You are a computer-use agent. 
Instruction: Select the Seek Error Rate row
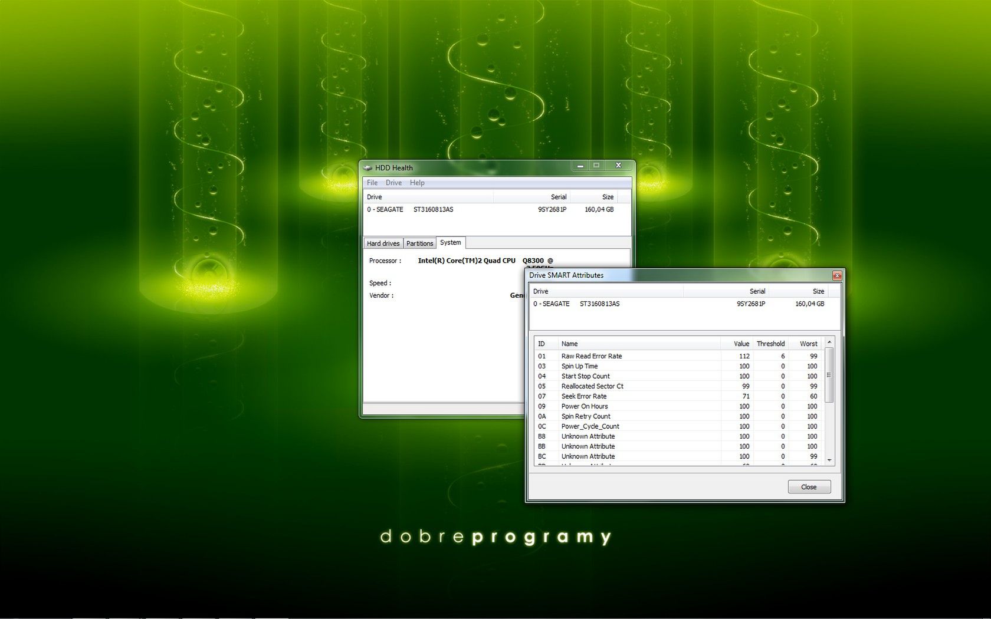(679, 396)
